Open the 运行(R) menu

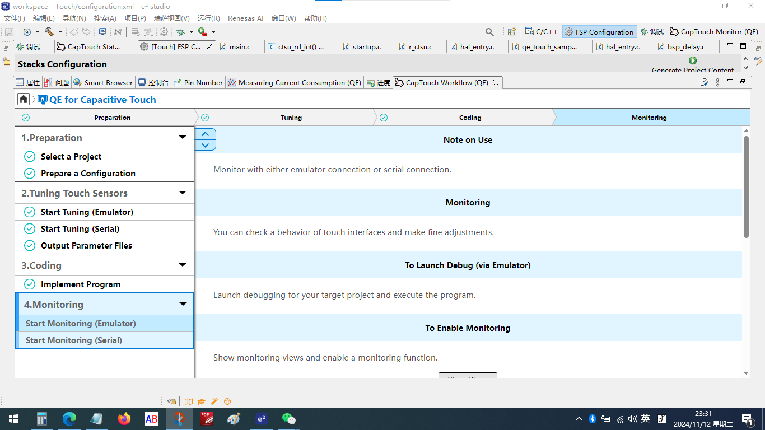pos(209,18)
